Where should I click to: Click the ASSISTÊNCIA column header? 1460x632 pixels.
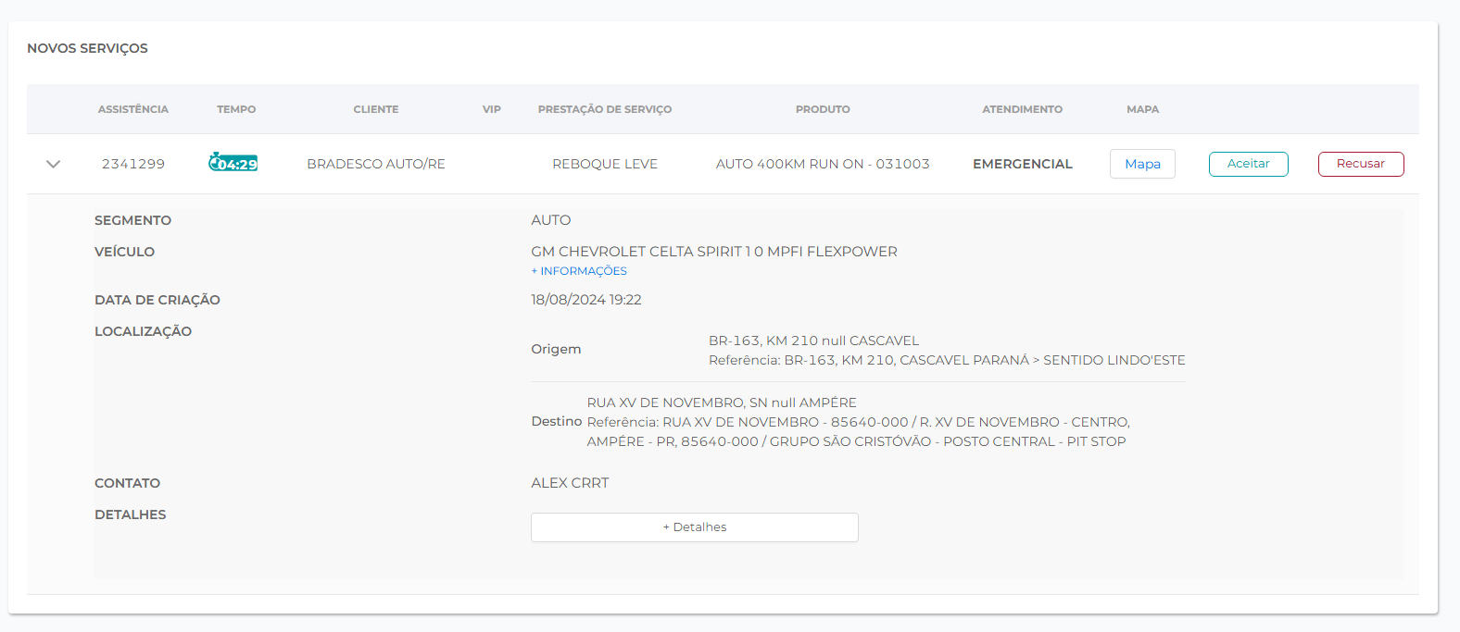[x=133, y=109]
